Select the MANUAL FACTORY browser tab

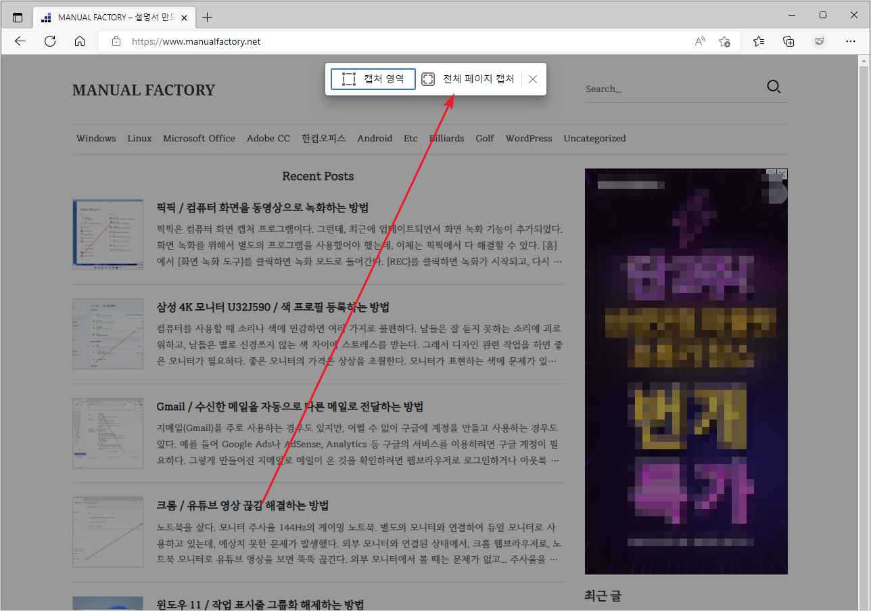point(115,17)
